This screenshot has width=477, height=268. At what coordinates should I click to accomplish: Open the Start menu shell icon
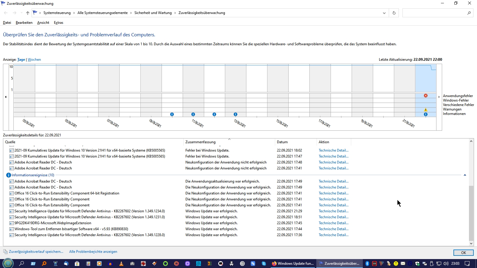[8, 264]
